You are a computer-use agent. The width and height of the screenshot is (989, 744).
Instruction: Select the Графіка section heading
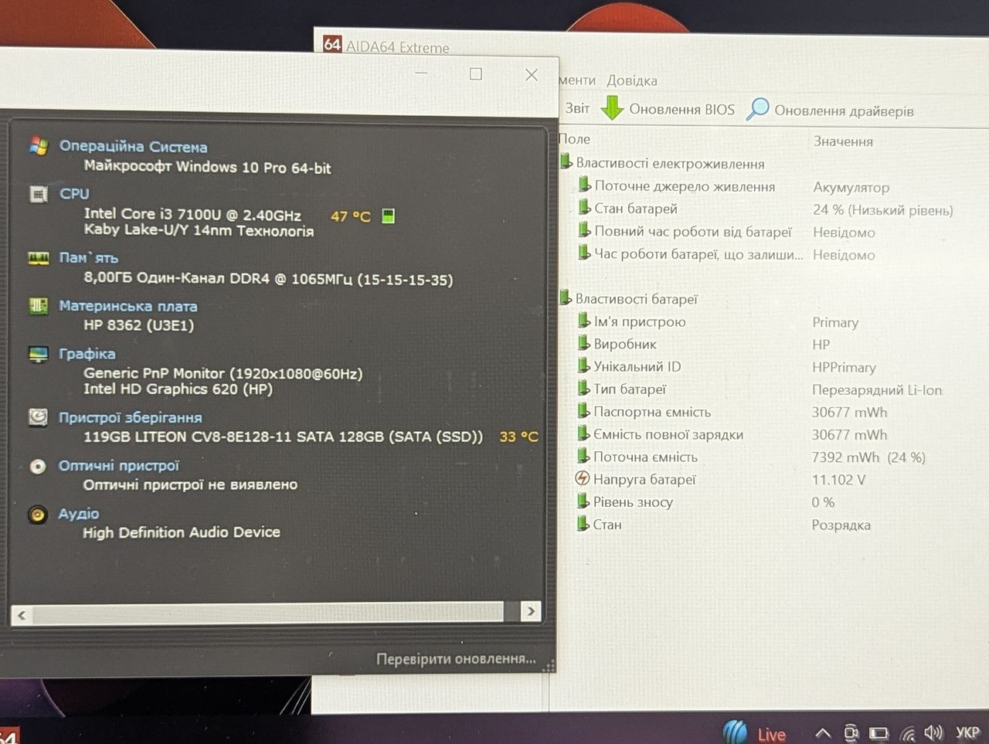[87, 354]
